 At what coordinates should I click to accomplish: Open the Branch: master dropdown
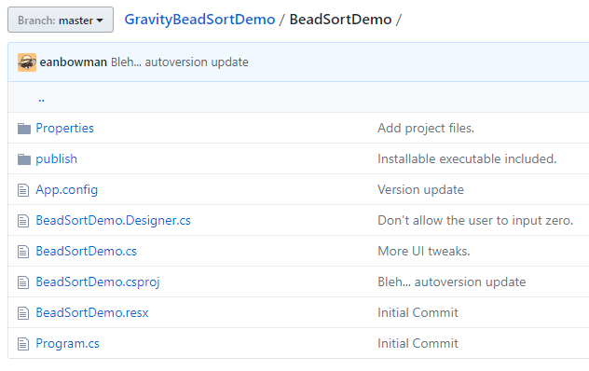(x=61, y=20)
